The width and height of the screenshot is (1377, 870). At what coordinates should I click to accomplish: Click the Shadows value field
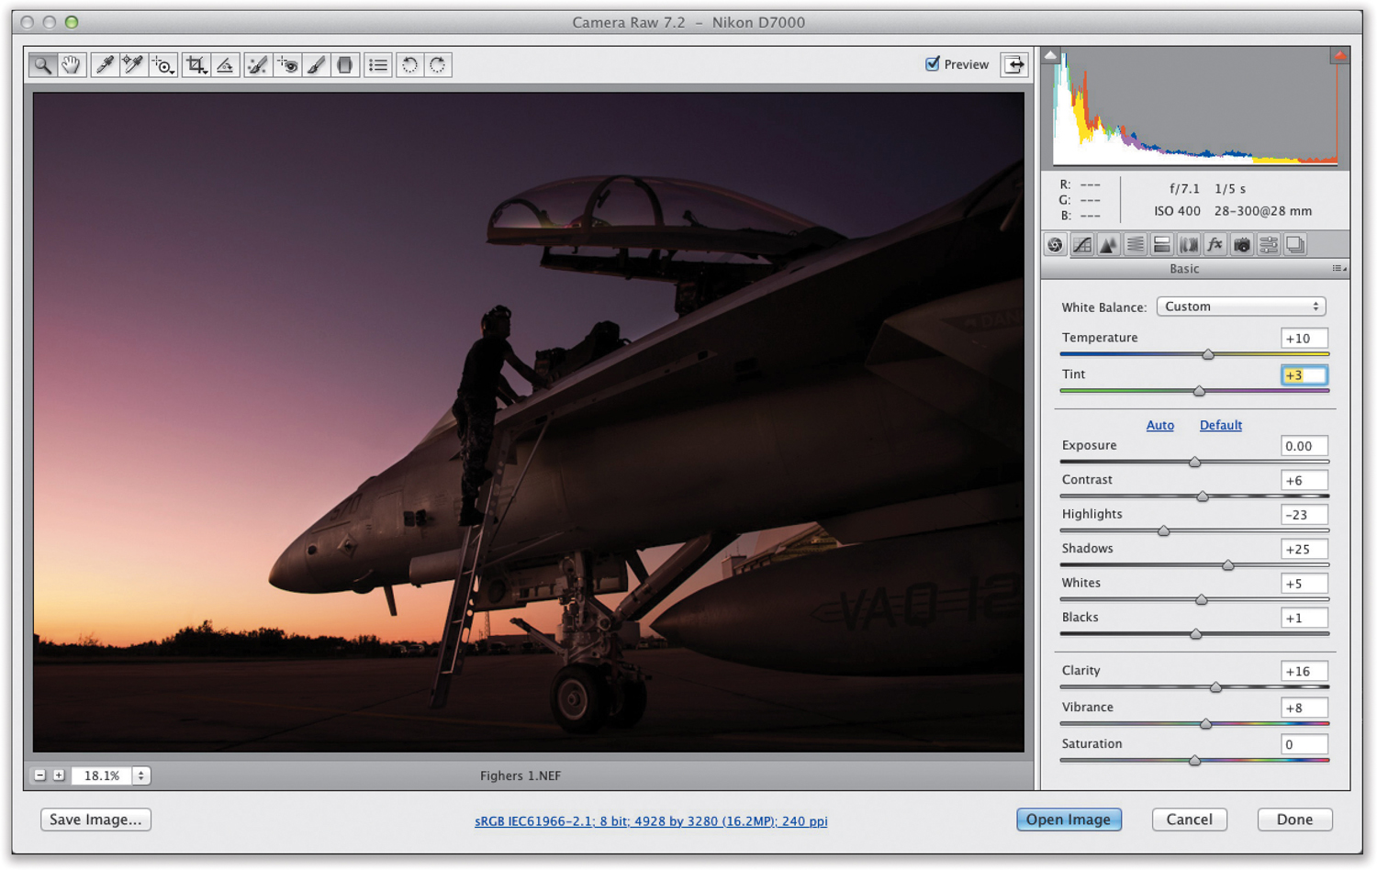[x=1304, y=550]
